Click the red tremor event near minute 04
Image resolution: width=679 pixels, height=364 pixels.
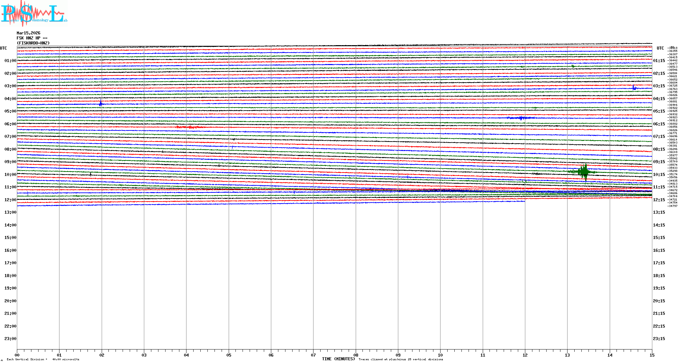point(190,127)
